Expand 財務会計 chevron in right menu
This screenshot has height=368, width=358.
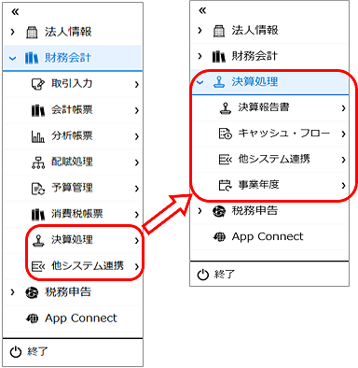[200, 56]
